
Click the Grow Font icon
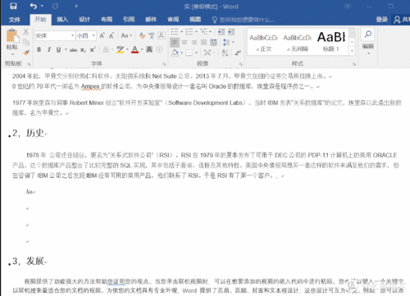click(x=102, y=35)
